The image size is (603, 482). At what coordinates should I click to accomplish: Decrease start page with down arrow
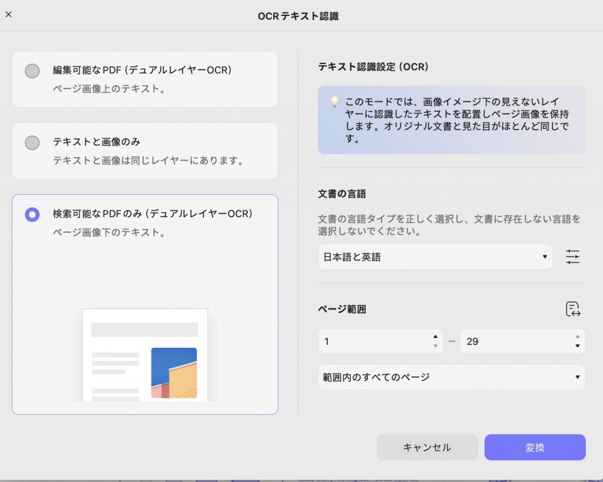[435, 346]
